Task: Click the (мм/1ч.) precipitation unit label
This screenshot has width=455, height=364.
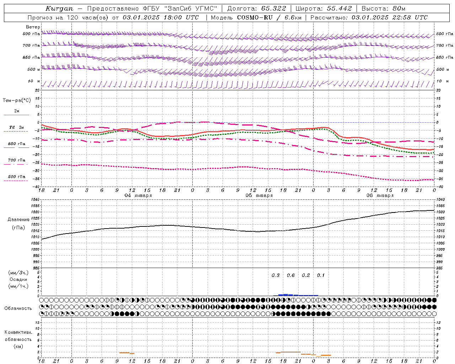Action: (x=18, y=286)
